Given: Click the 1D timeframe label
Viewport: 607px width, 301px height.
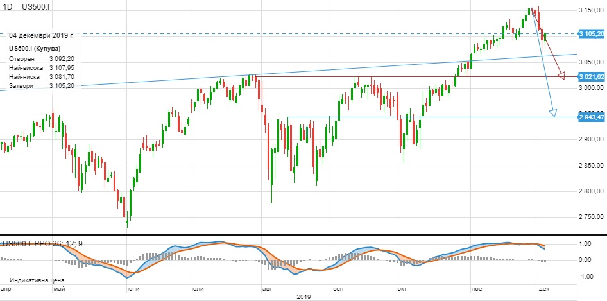Looking at the screenshot, I should pos(8,8).
